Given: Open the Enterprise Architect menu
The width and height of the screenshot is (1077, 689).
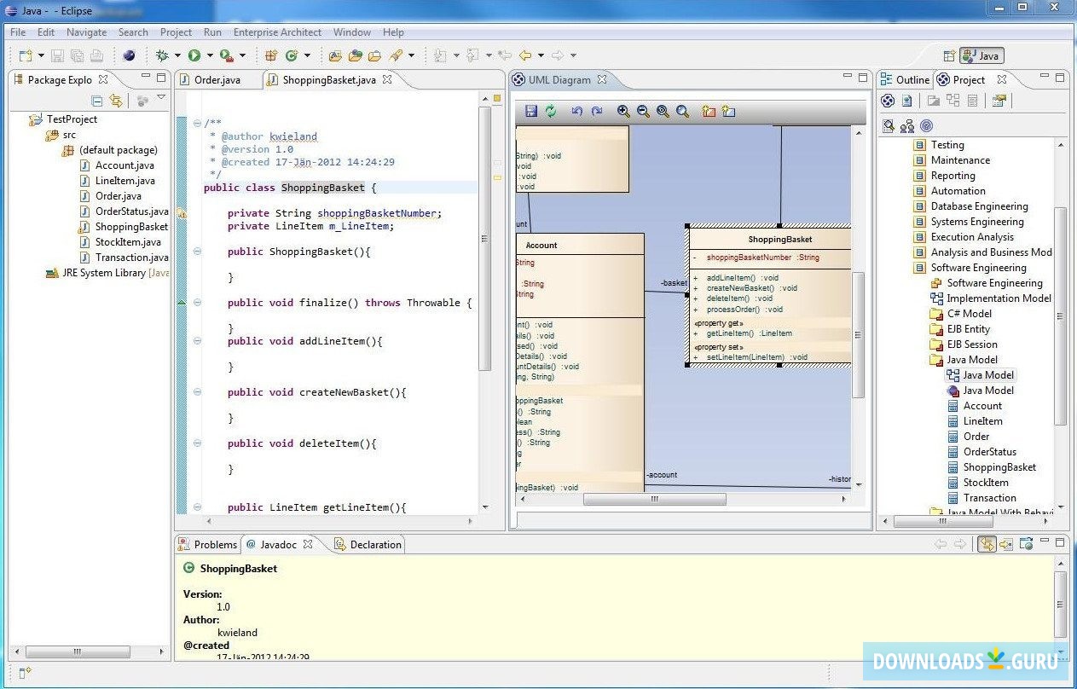Looking at the screenshot, I should pos(277,32).
